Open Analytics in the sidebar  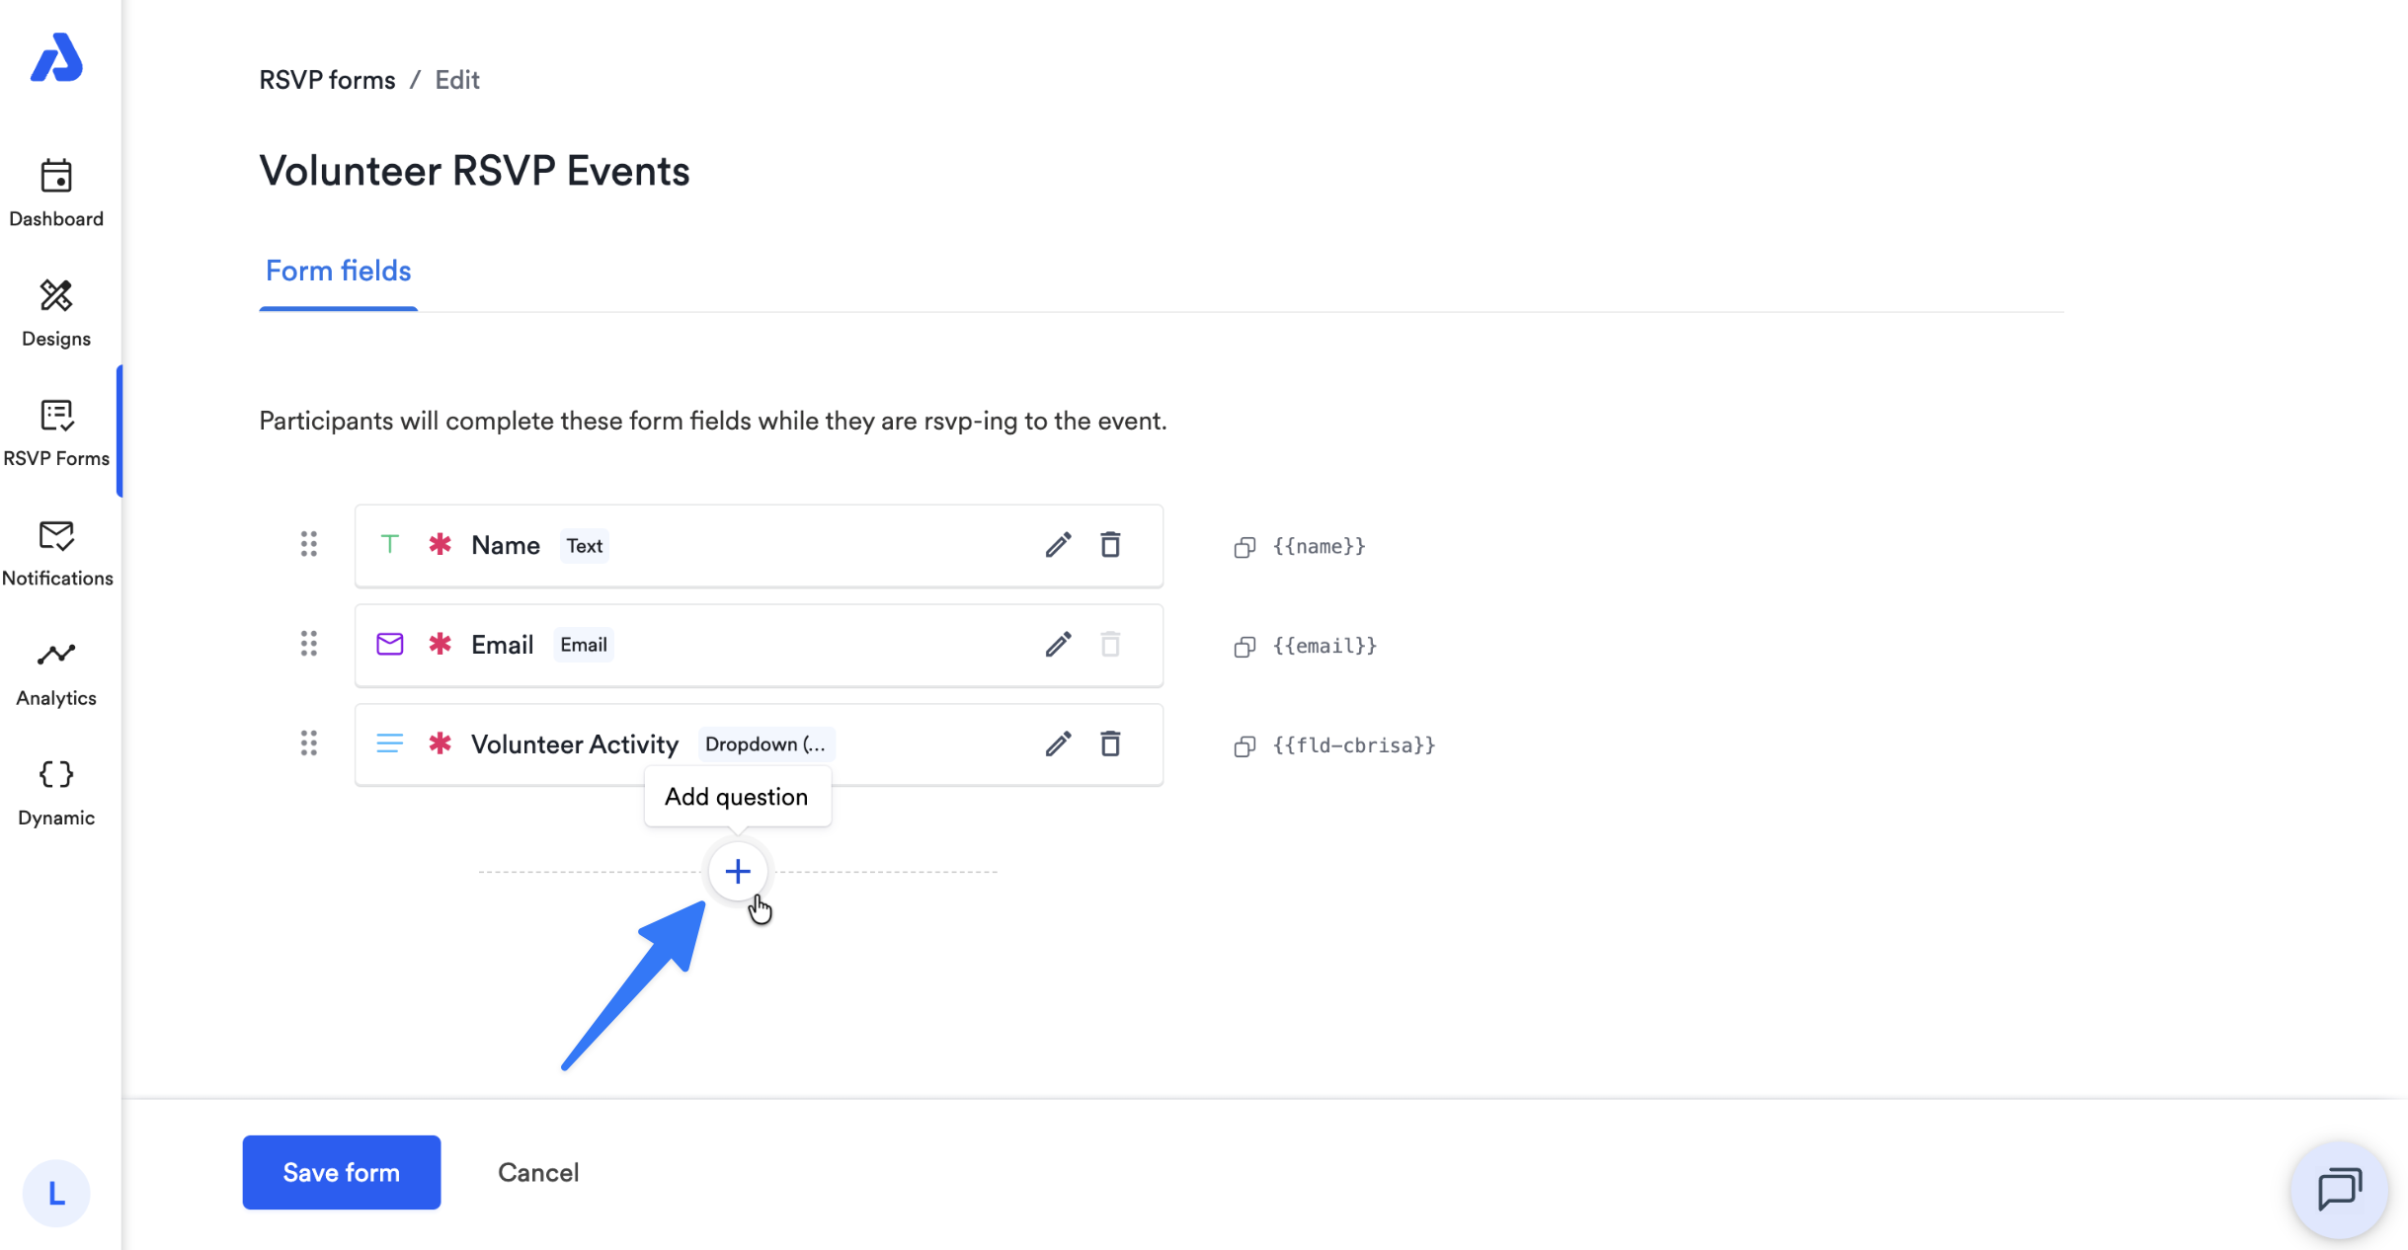click(x=56, y=672)
